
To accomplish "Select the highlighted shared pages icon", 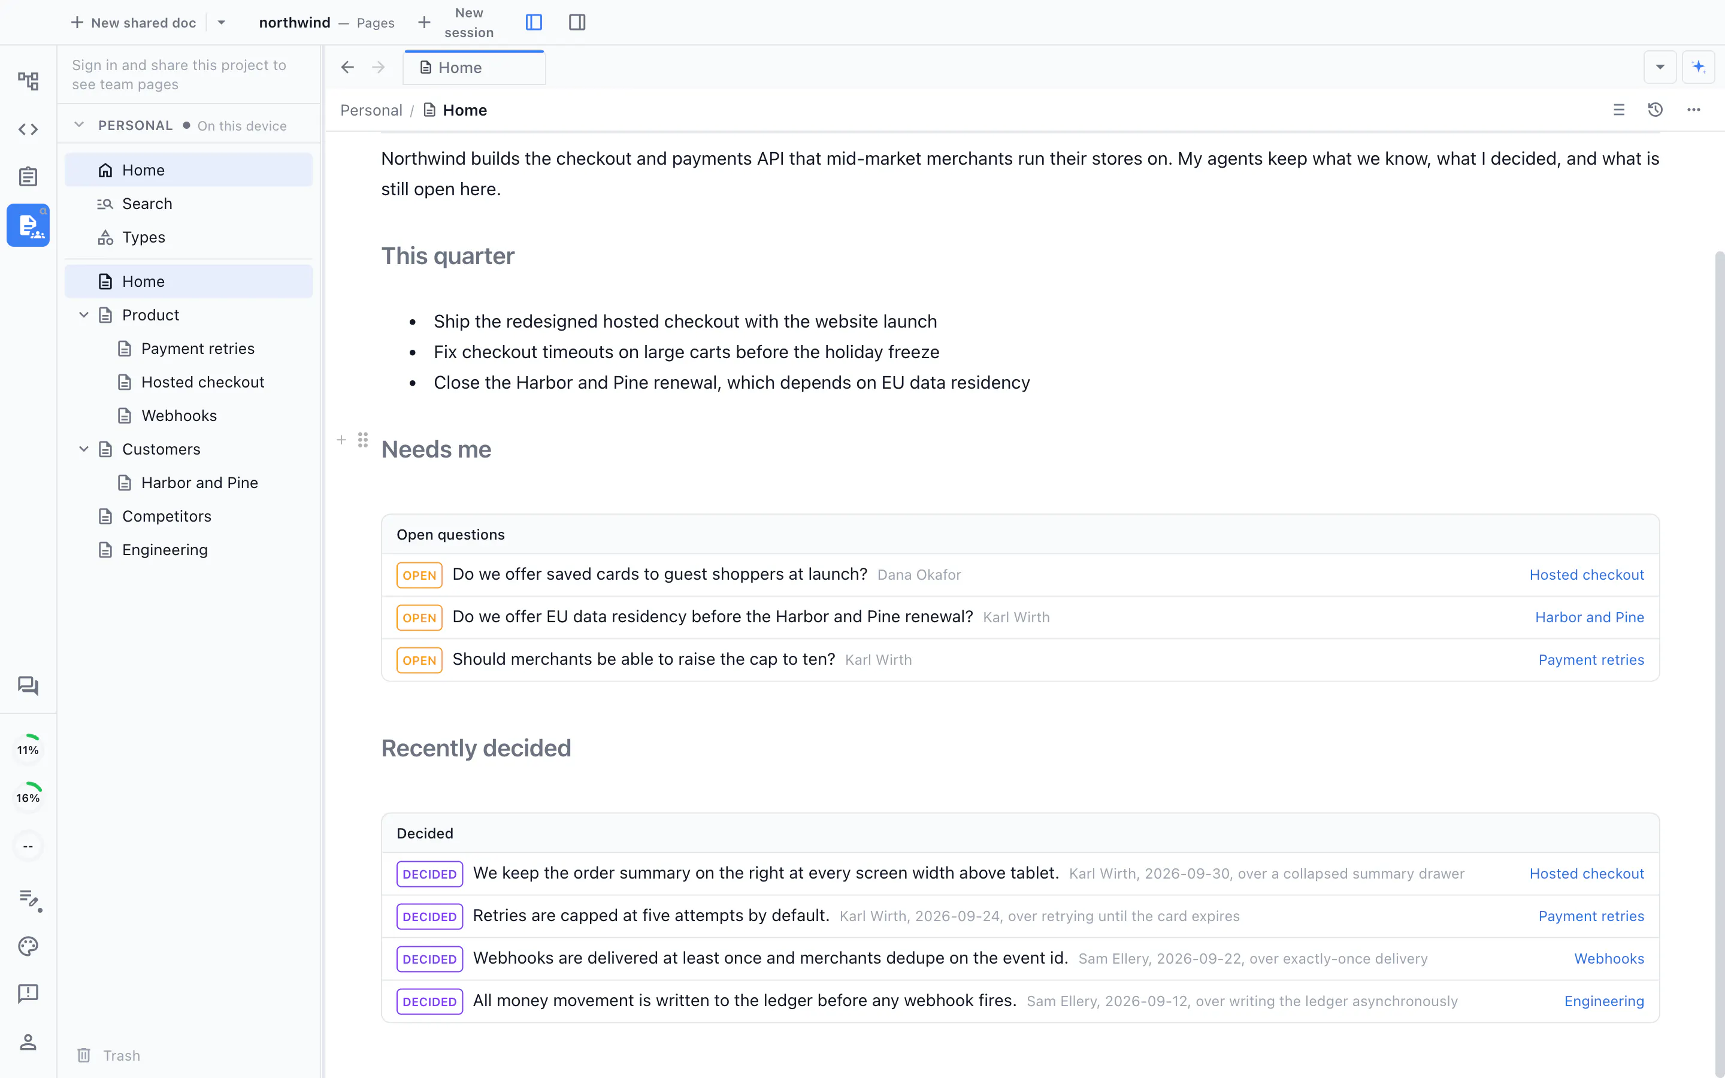I will tap(28, 225).
